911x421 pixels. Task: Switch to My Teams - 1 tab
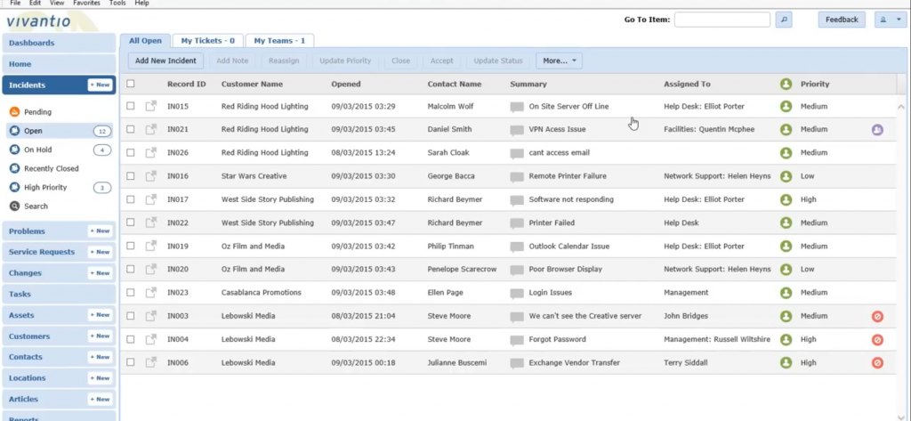279,41
